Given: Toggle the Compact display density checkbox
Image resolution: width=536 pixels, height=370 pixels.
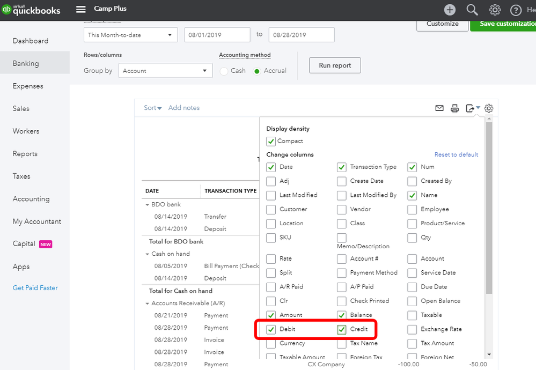Looking at the screenshot, I should click(x=271, y=142).
